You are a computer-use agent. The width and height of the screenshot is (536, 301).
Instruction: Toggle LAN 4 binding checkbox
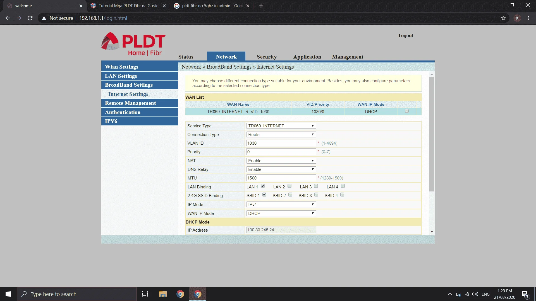[x=343, y=186]
